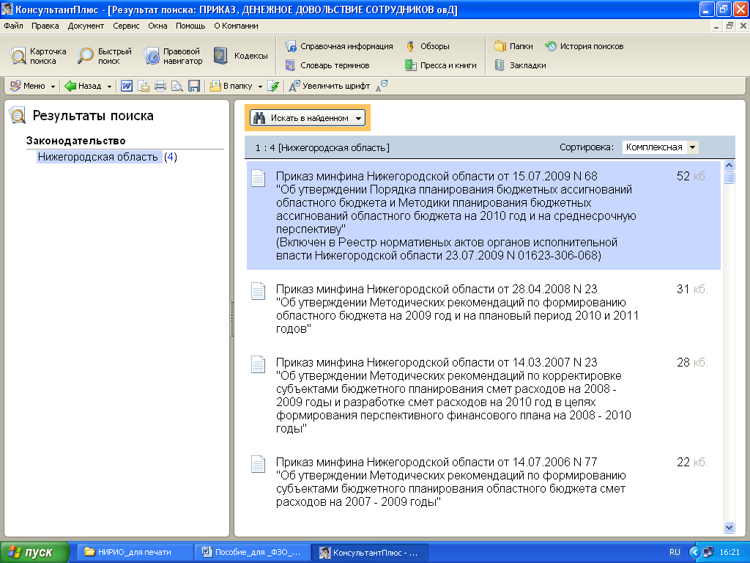Open the Помощь menu

coord(190,26)
